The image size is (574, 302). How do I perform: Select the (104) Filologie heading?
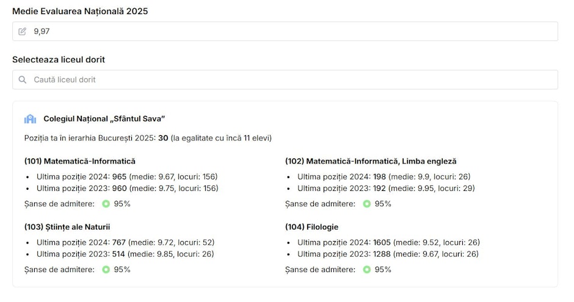(311, 227)
